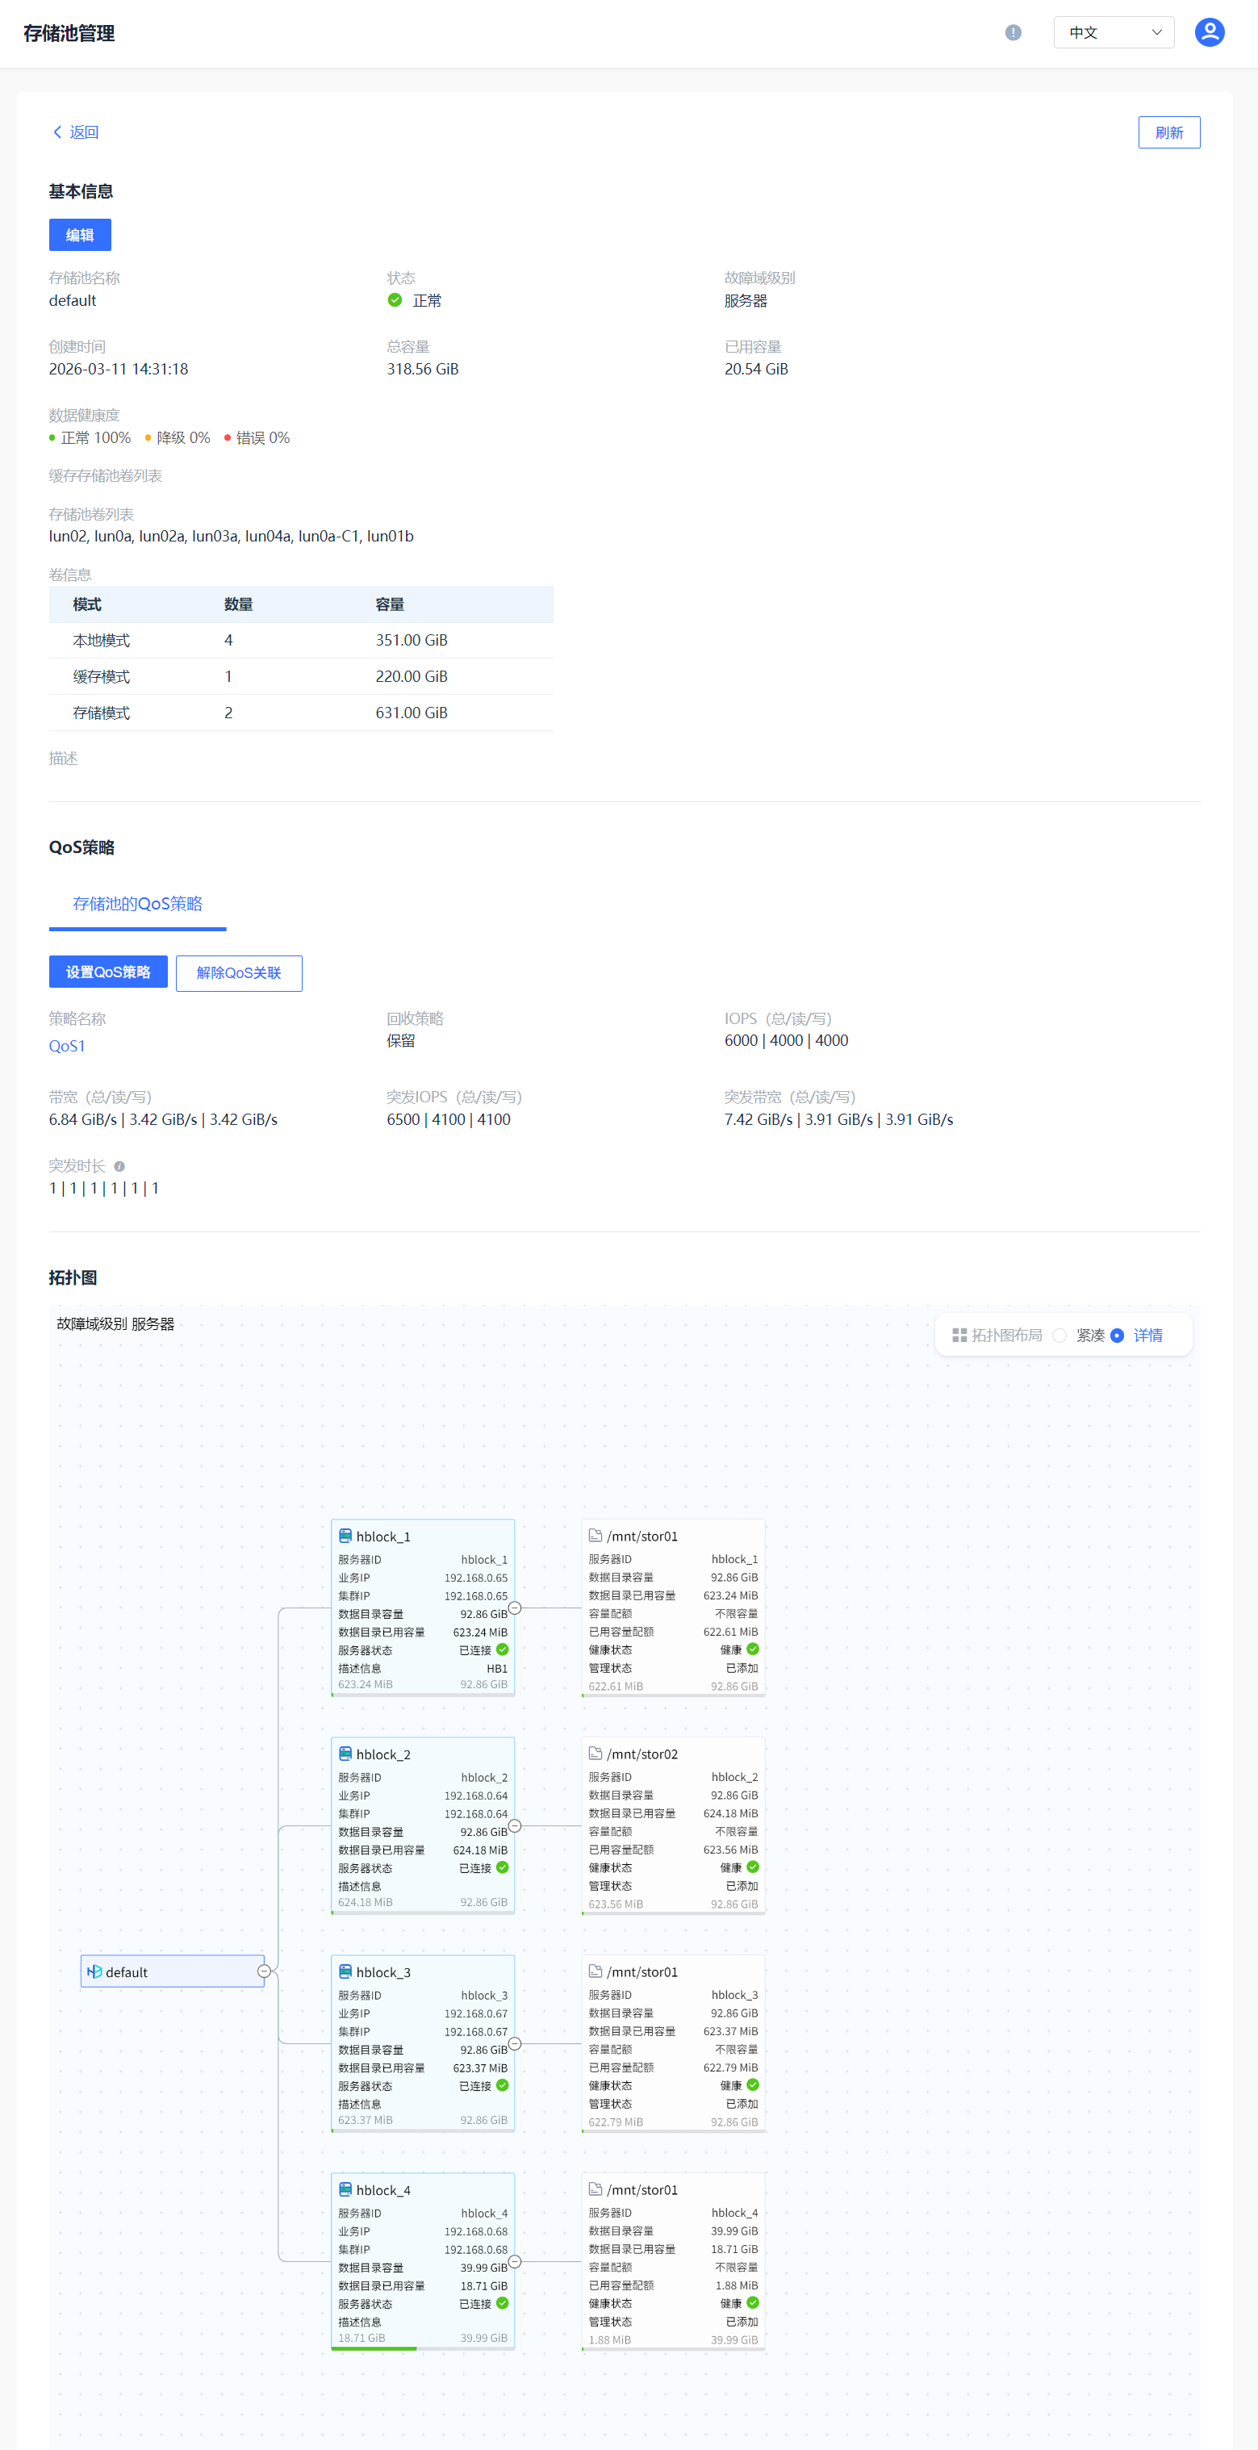Click hblock_2 业务IP value 192.168.0.64
1258x2450 pixels.
point(476,1796)
